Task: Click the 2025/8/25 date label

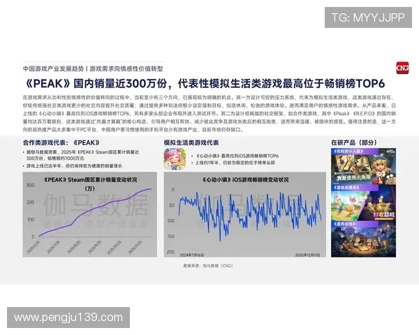Action: 74,247
